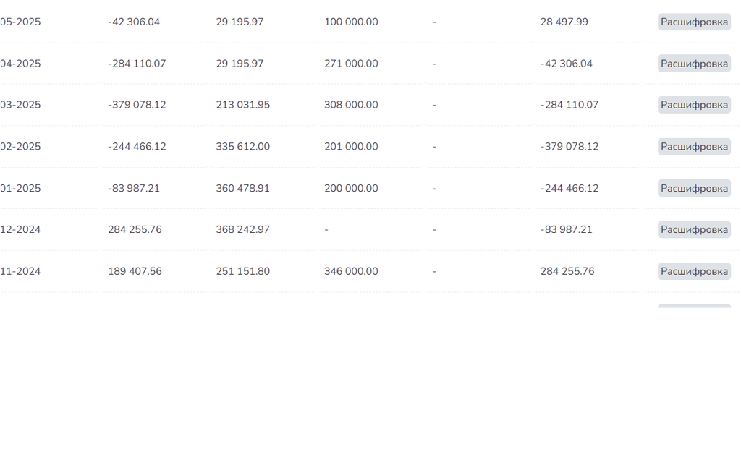Click the 271 000.00 value
This screenshot has width=741, height=465.
coord(351,64)
